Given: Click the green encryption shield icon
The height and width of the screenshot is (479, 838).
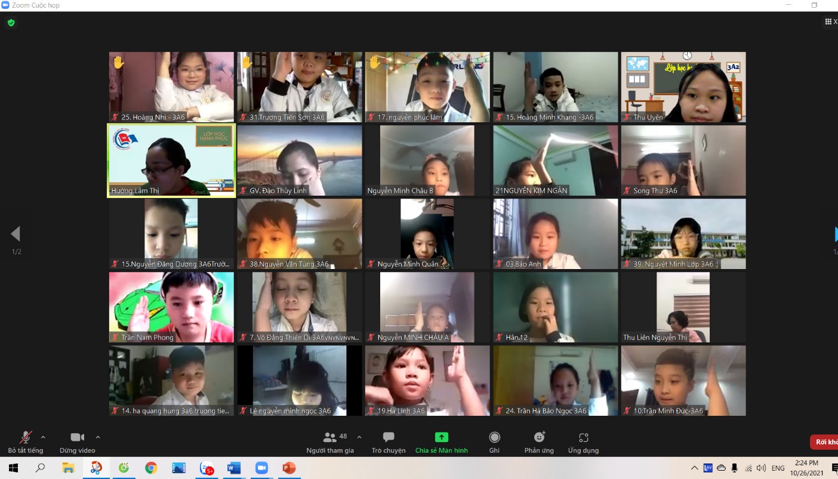Looking at the screenshot, I should tap(11, 23).
